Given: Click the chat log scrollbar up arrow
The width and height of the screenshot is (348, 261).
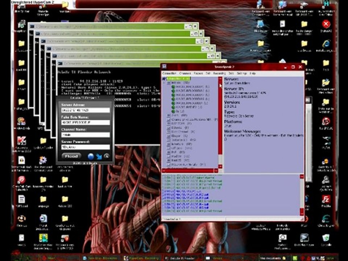Looking at the screenshot, I should pyautogui.click(x=302, y=177).
